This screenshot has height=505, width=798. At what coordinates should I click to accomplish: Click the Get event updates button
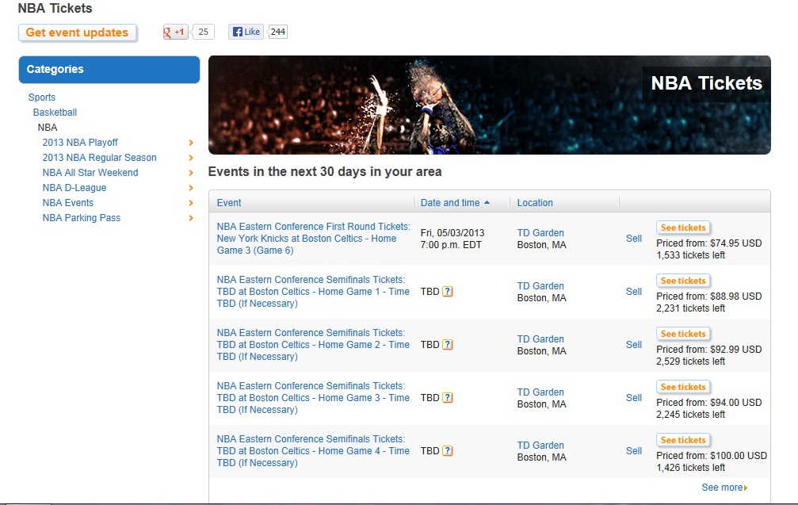pos(78,33)
